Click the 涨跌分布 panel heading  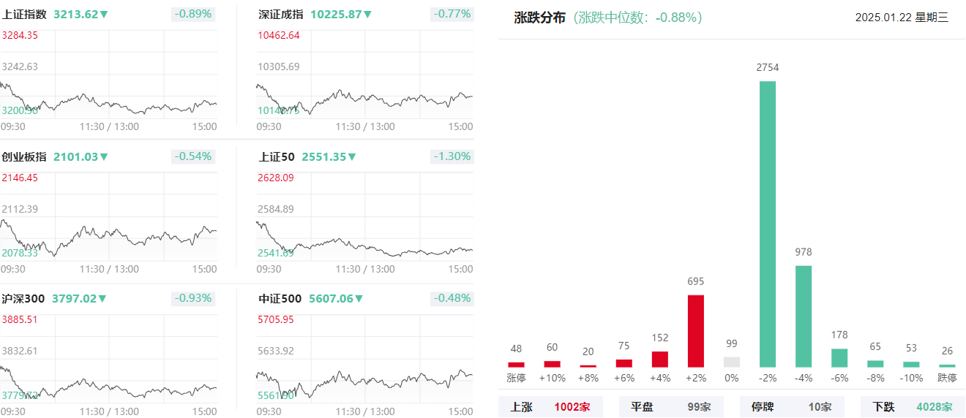pos(539,18)
